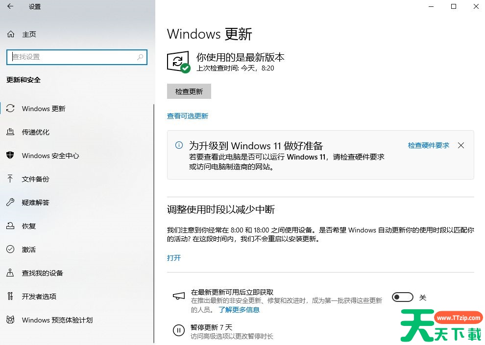Minimize the Settings window
Image resolution: width=485 pixels, height=345 pixels.
coord(431,6)
